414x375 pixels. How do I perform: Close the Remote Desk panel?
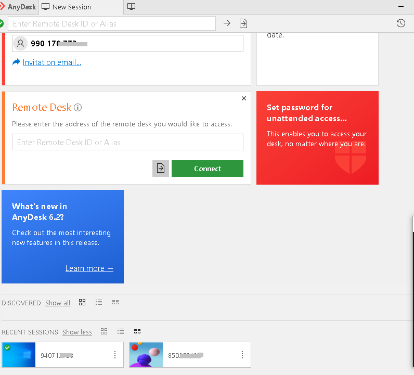pos(244,98)
